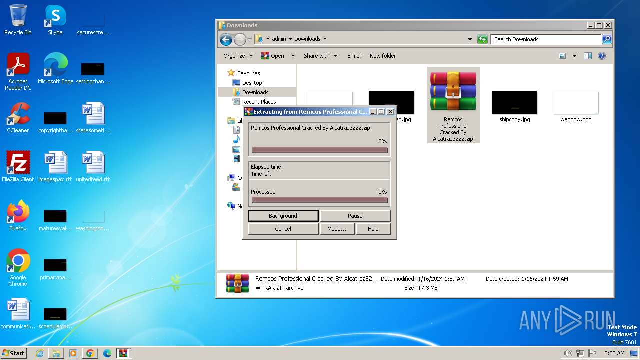Expand arrow after Downloads in address bar
640x360 pixels.
(325, 39)
